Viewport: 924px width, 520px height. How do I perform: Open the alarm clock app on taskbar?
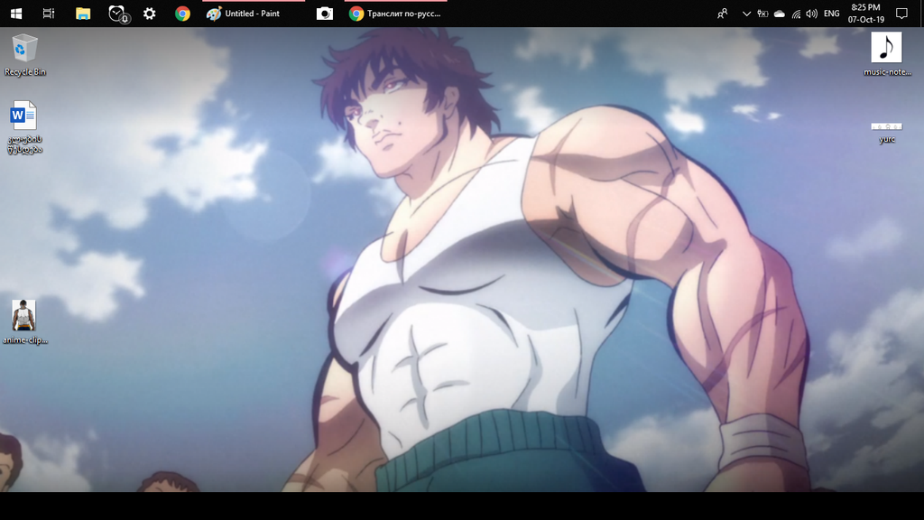[118, 14]
